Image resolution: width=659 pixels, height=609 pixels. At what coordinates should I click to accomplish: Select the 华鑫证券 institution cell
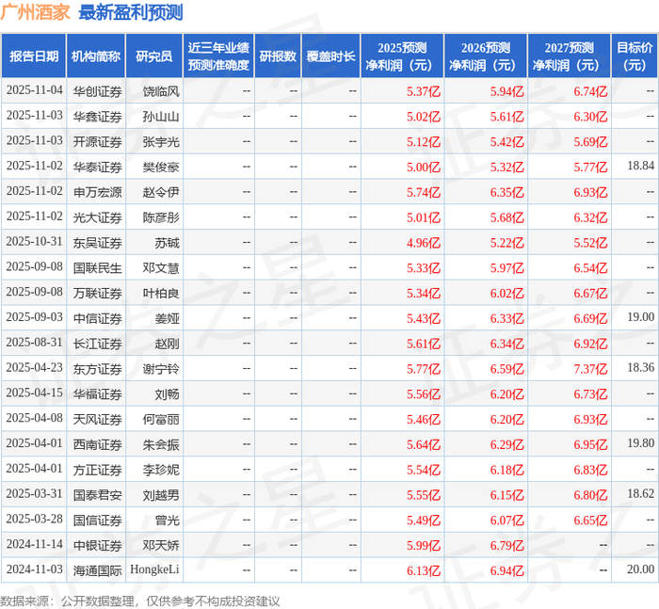coord(98,117)
